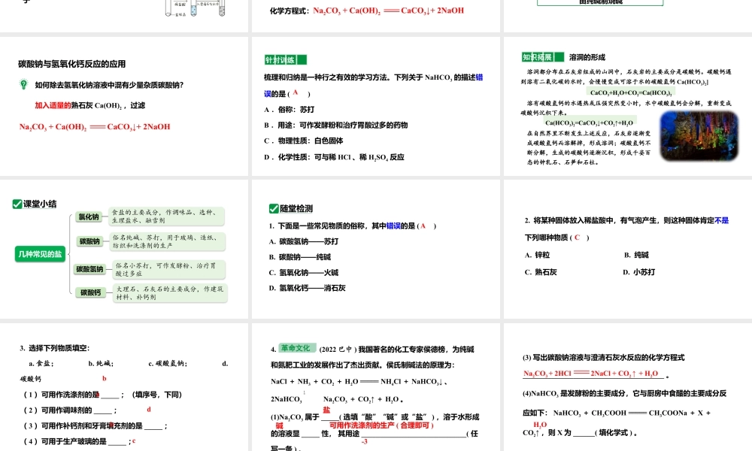Click the 随堂检测 green checkmark icon
The width and height of the screenshot is (752, 451).
click(272, 208)
